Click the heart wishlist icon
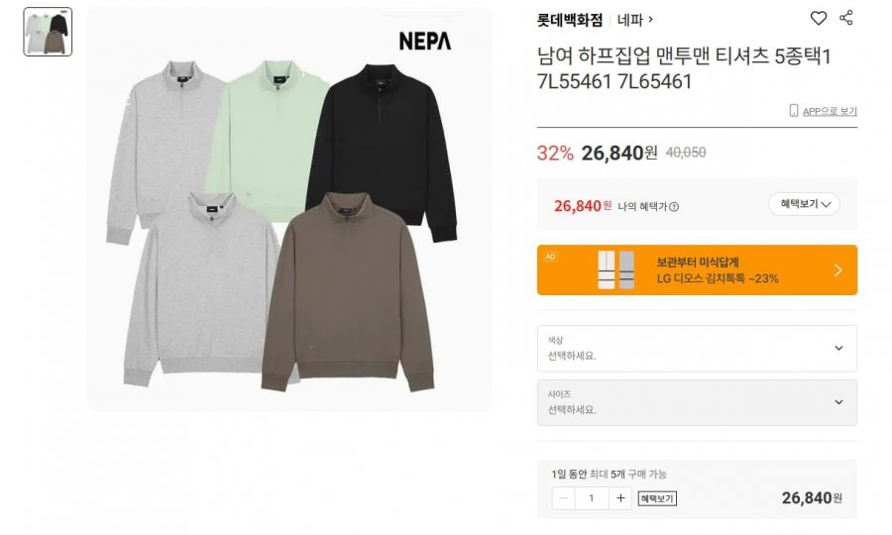 (818, 18)
